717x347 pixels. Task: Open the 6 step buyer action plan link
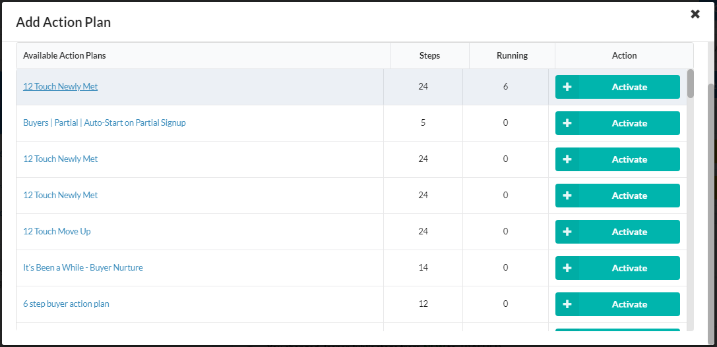click(x=66, y=304)
